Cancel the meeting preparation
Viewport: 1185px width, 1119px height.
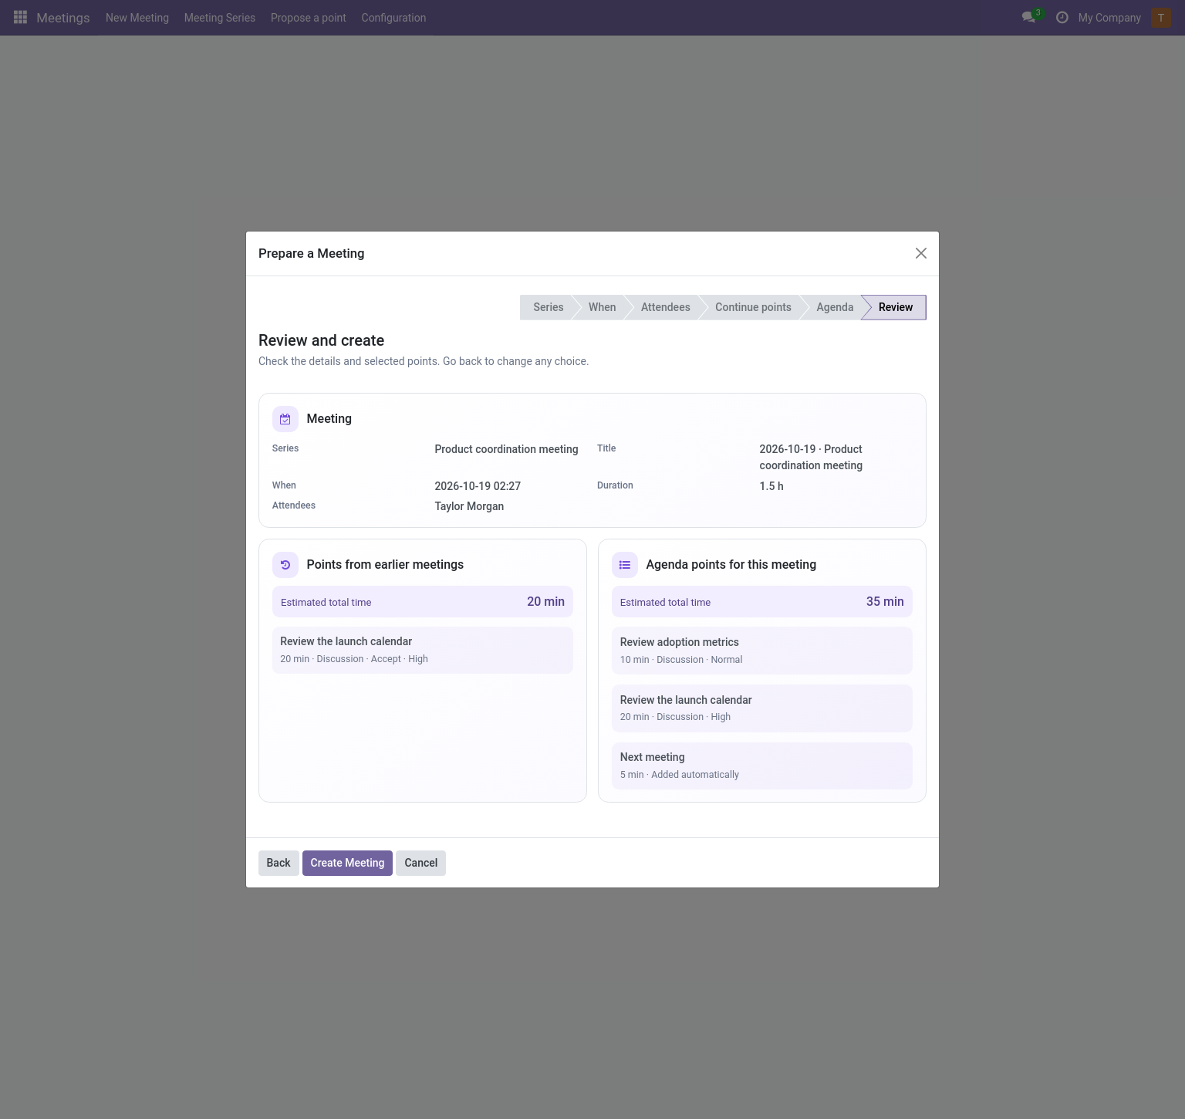[420, 863]
